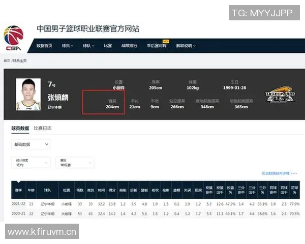305x244 pixels.
Task: Sort table by 赛季 column header
Action: [x=18, y=189]
